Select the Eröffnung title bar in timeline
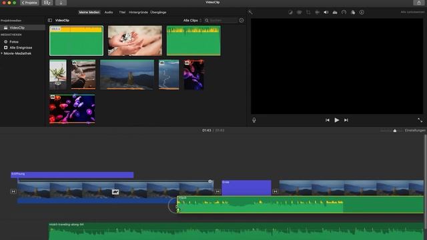 (x=72, y=175)
